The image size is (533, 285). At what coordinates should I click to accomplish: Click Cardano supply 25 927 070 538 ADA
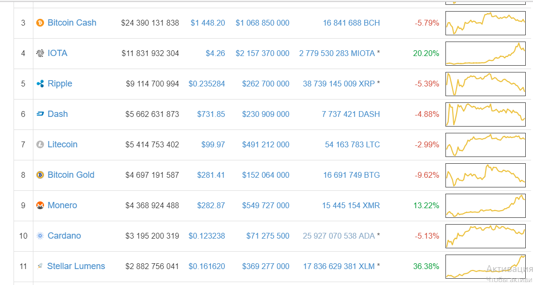(339, 236)
